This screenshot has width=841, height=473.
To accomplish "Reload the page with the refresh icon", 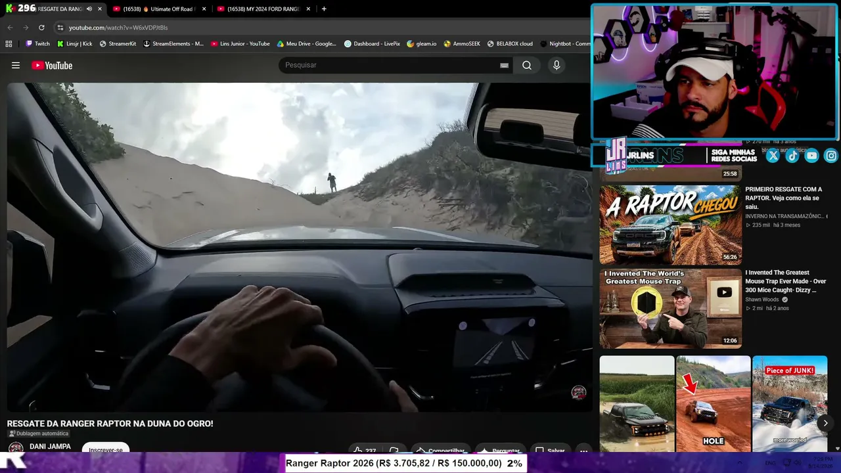I will pos(41,28).
